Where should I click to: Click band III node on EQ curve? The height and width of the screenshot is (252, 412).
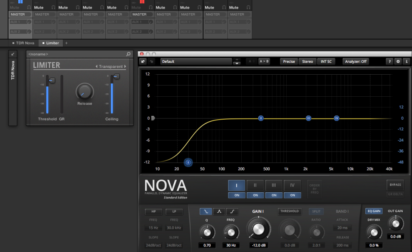click(x=309, y=118)
